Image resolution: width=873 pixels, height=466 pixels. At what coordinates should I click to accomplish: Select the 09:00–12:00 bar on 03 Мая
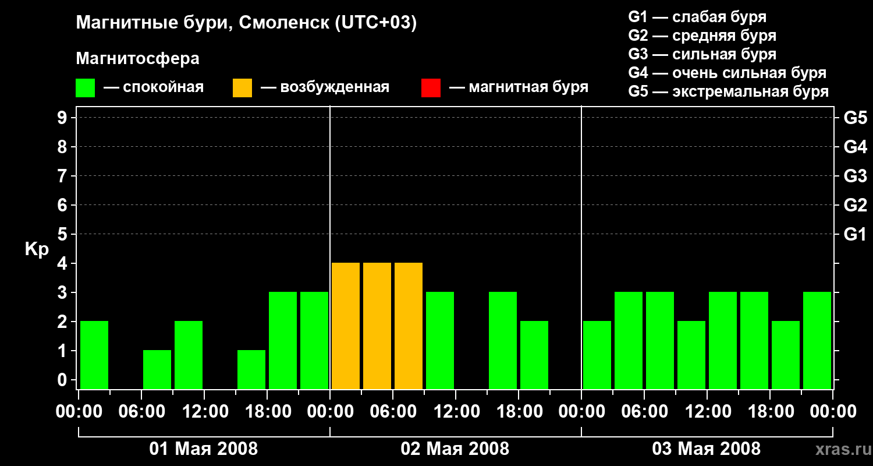click(691, 355)
